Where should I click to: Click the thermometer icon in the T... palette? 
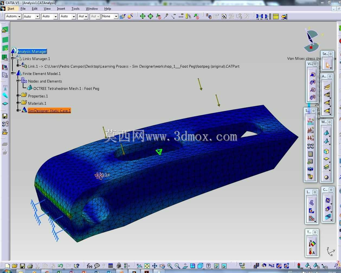click(311, 252)
